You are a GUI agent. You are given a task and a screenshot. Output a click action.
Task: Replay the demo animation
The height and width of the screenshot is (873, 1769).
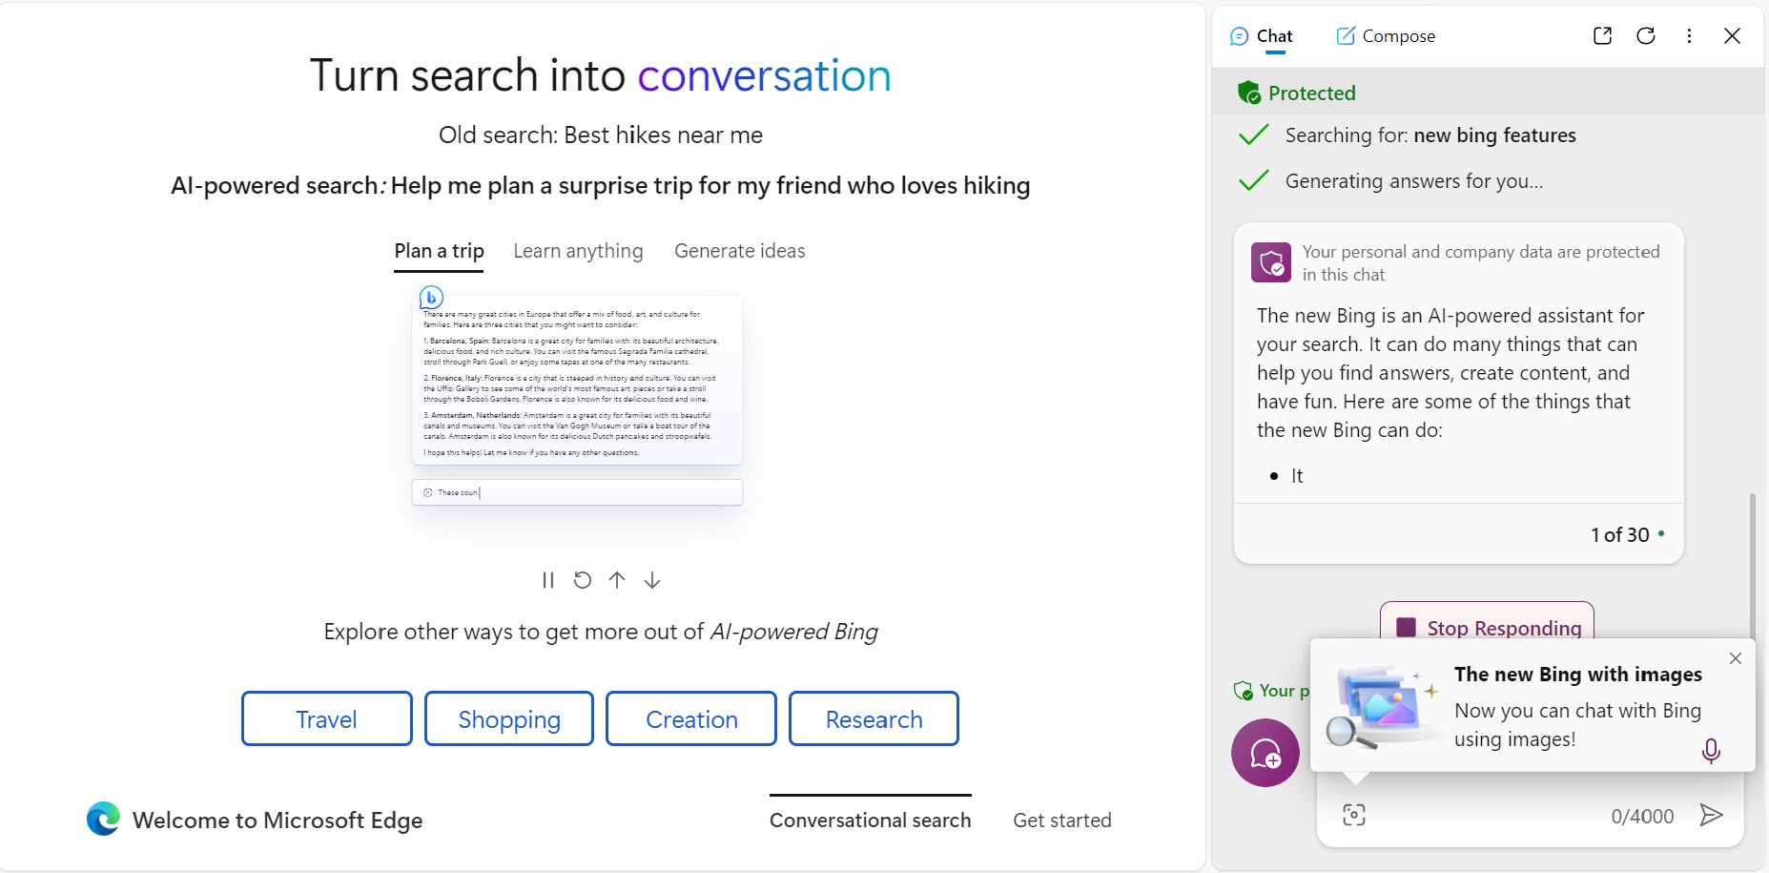pyautogui.click(x=583, y=580)
